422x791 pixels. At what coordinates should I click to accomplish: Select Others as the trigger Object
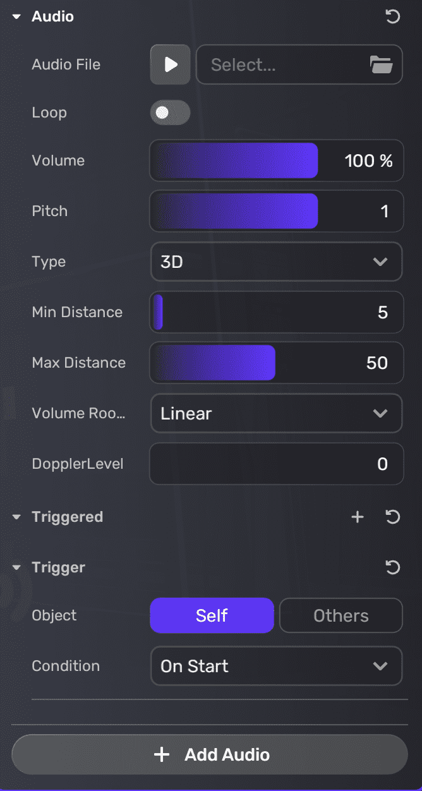pos(341,615)
